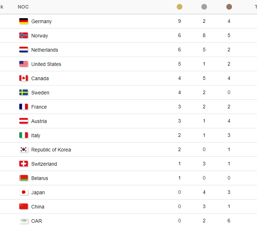257x227 pixels.
Task: Click the NOC column header
Action: click(23, 7)
